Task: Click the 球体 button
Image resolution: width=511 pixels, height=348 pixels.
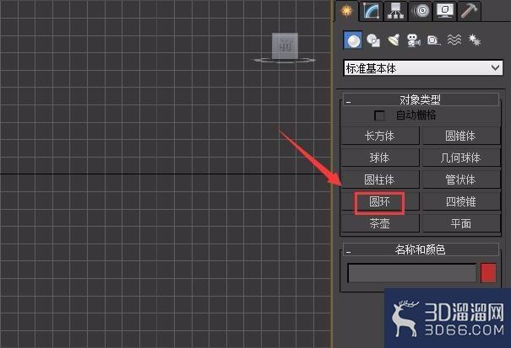Action: [380, 158]
